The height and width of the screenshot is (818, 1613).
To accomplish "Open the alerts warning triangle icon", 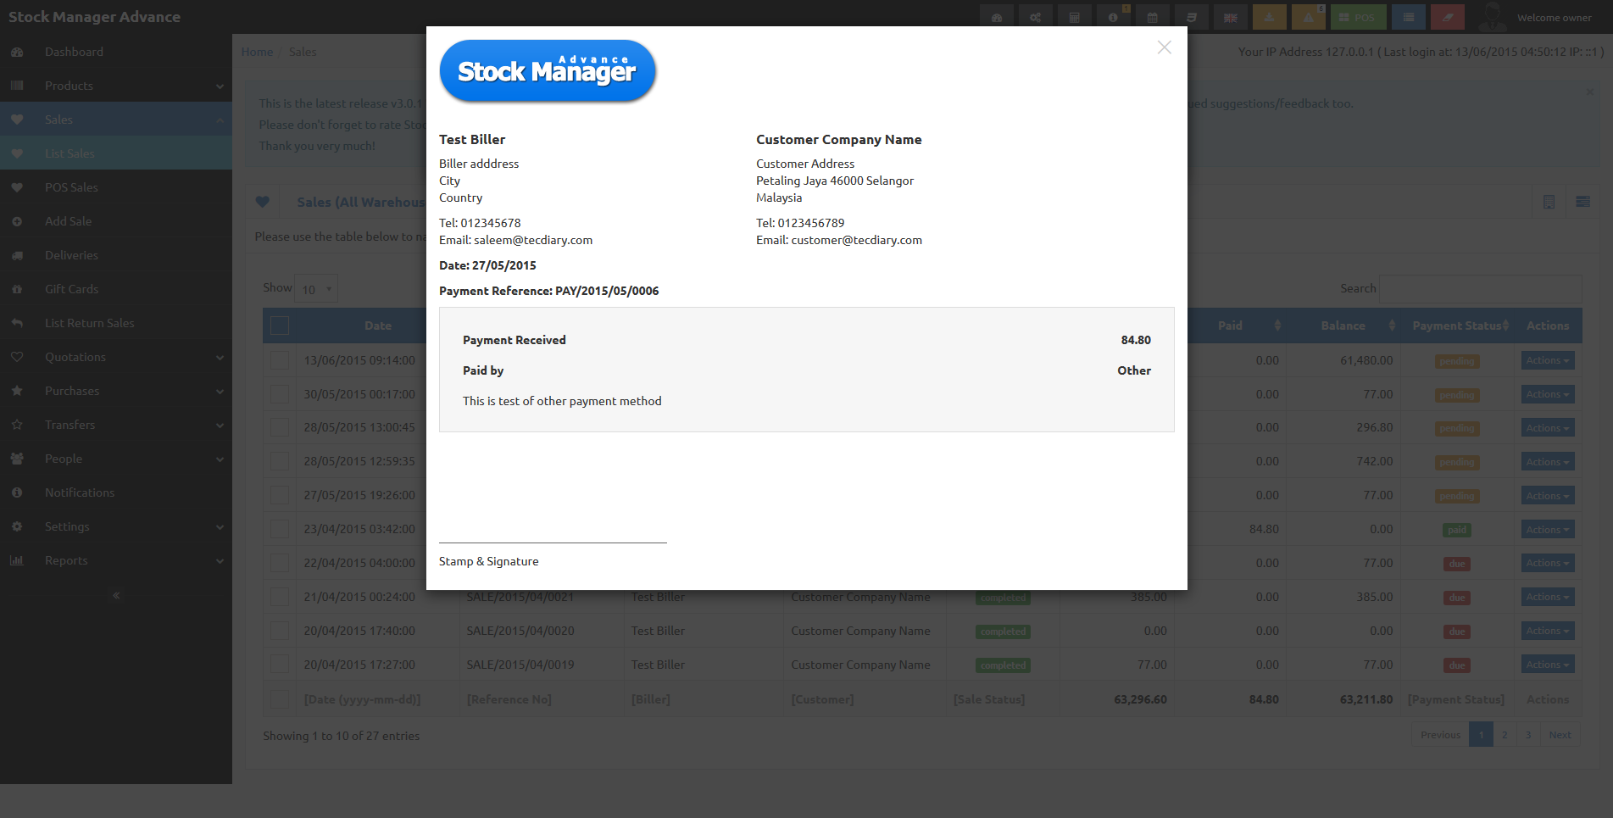I will [1308, 17].
